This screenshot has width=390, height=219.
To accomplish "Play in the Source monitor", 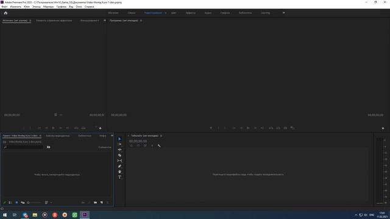I will coord(53,128).
